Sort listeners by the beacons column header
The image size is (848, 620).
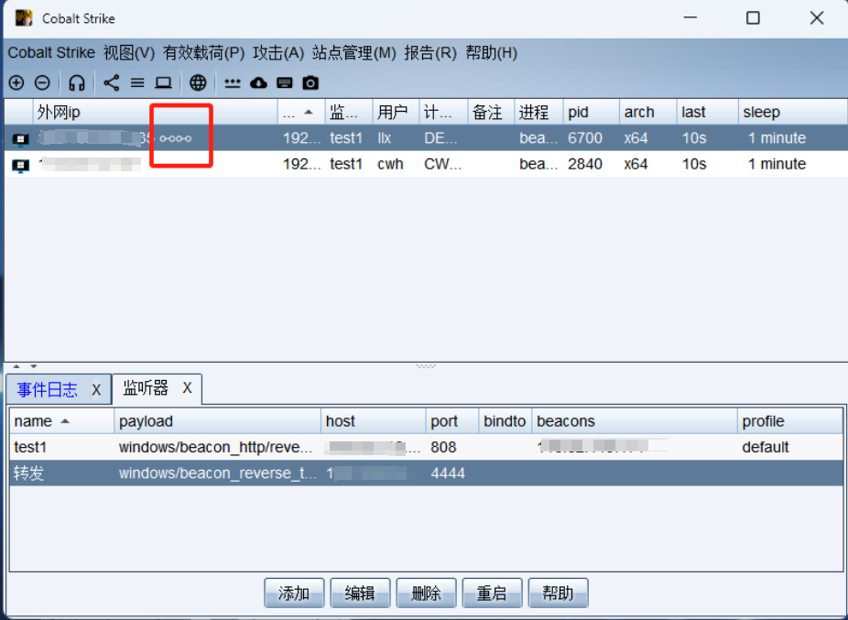635,421
